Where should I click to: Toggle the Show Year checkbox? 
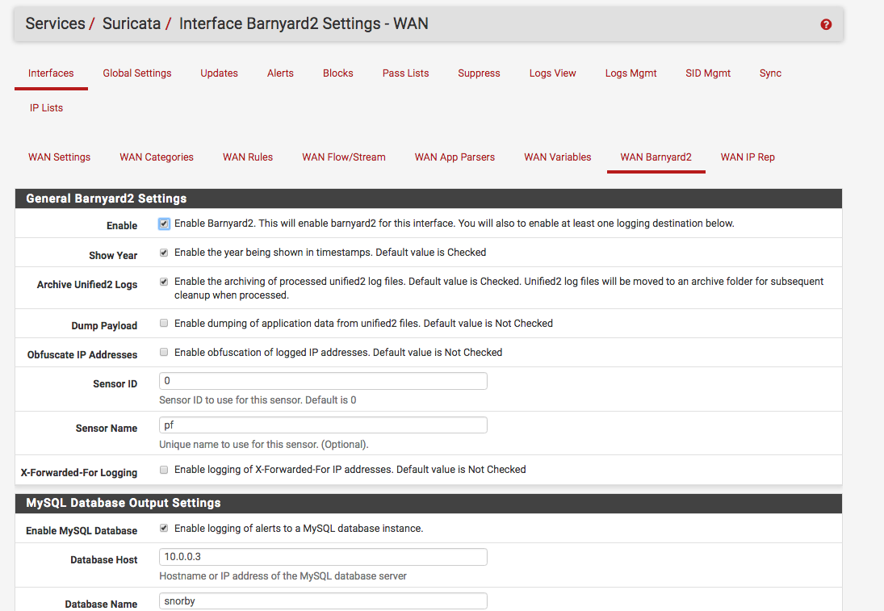coord(164,253)
